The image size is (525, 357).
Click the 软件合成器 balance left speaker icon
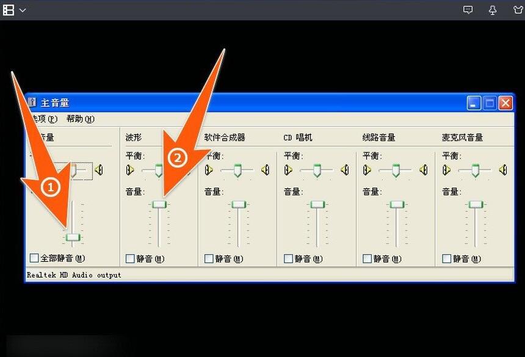pyautogui.click(x=209, y=170)
